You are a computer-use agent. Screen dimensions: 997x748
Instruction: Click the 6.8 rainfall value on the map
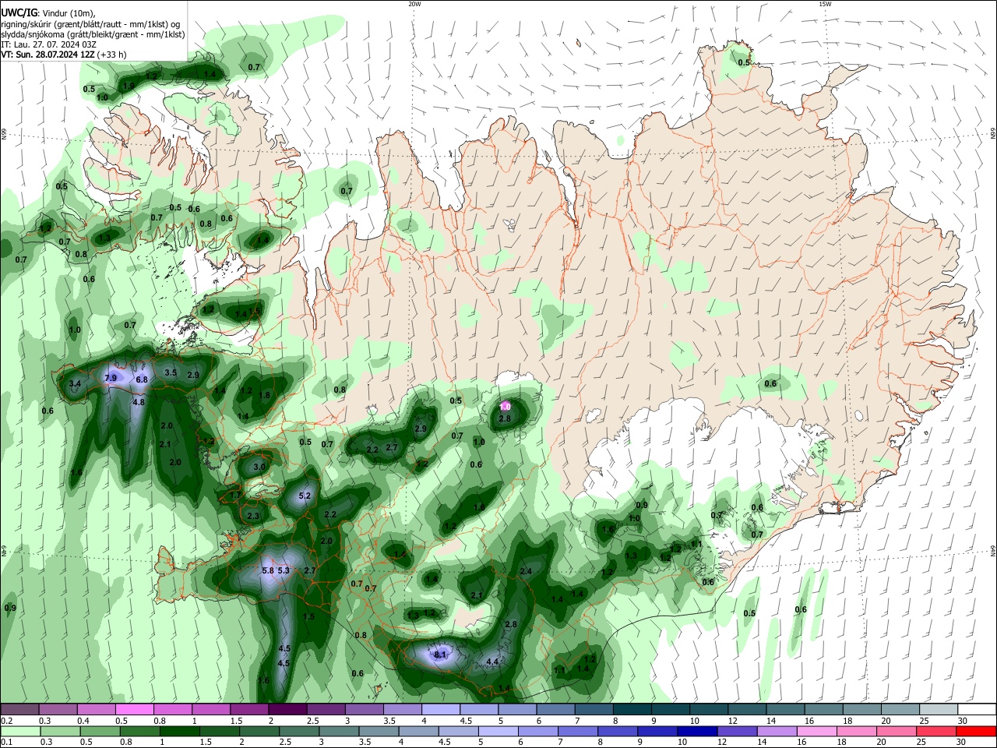pos(142,379)
